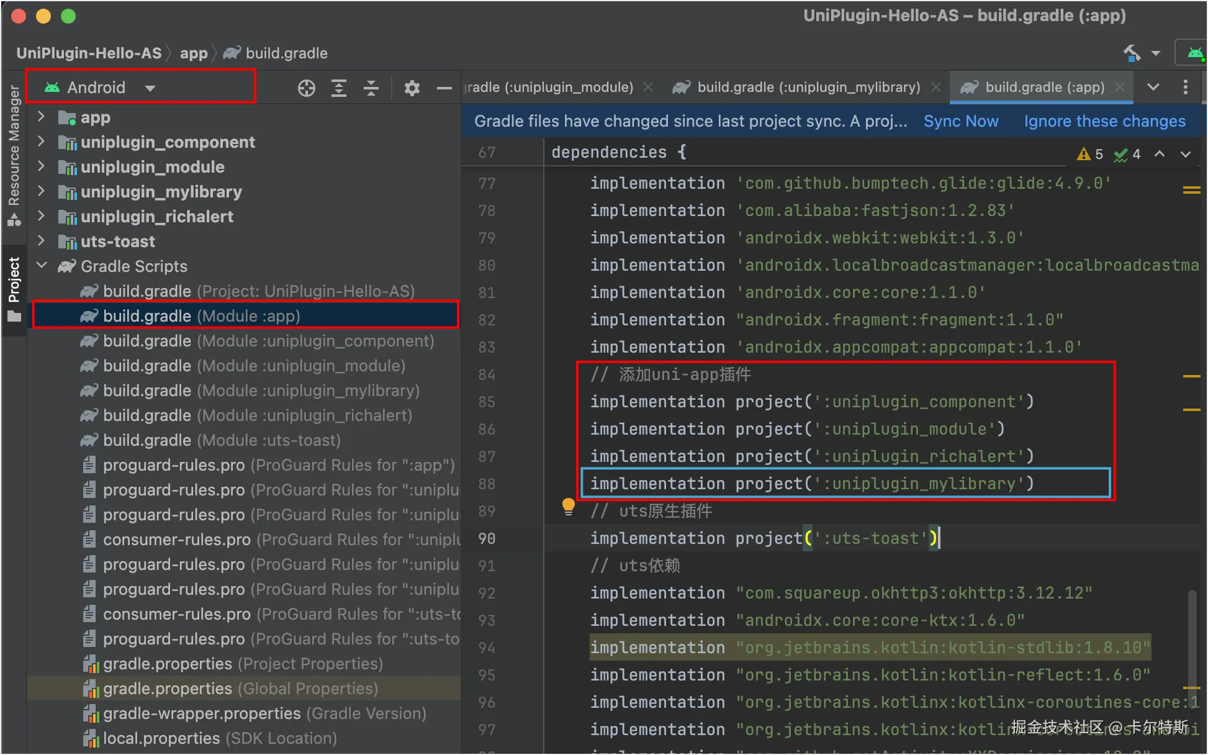
Task: Open the Android view dropdown
Action: [x=150, y=88]
